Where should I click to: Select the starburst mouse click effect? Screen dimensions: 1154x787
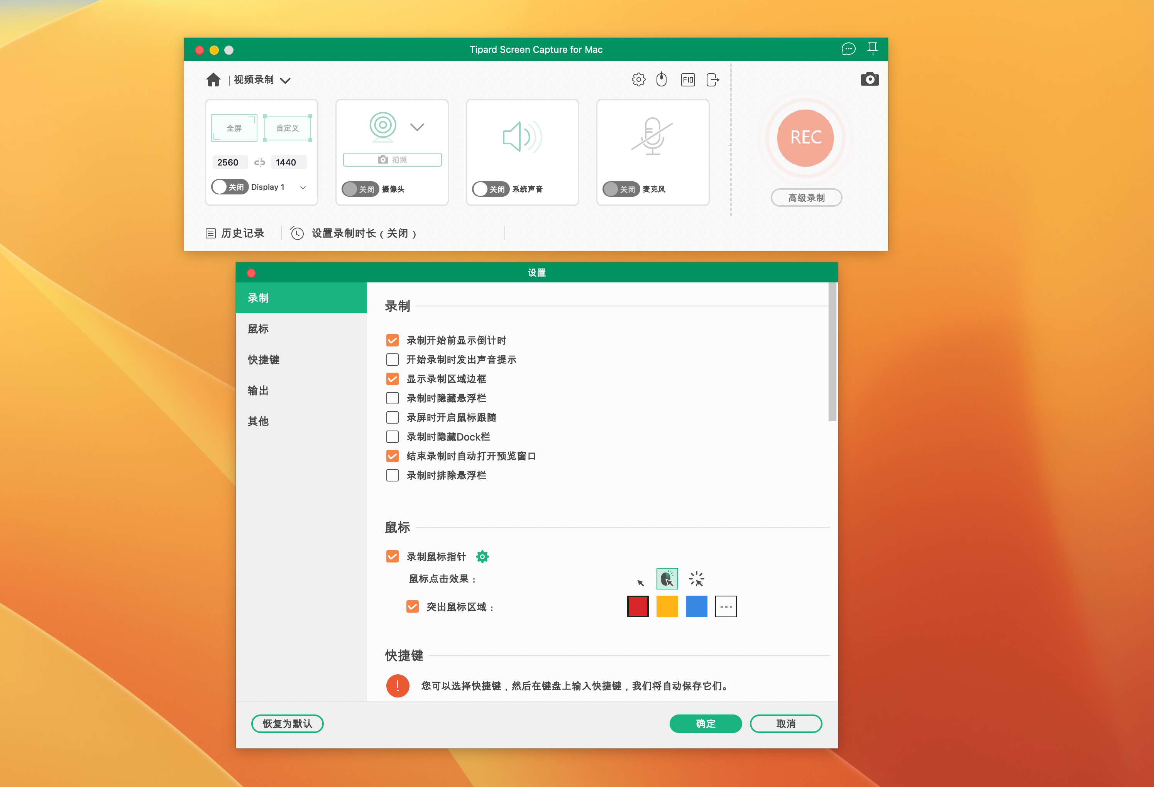pos(696,579)
